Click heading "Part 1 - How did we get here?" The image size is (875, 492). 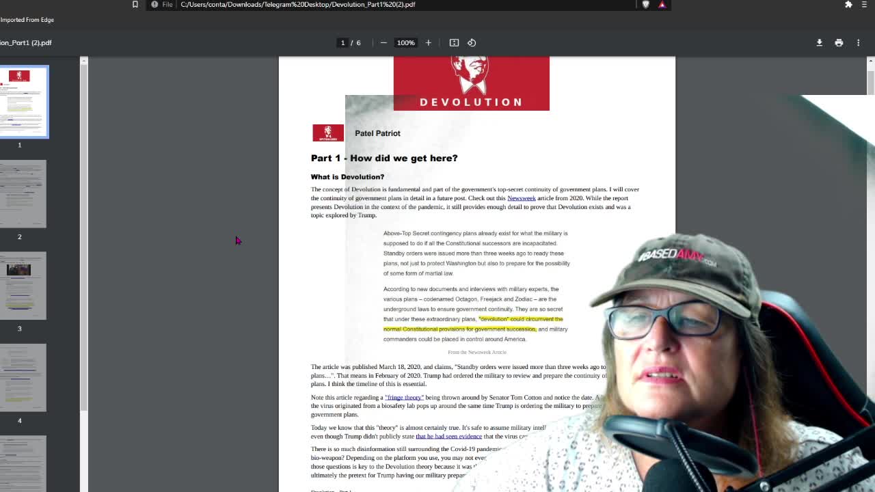384,159
